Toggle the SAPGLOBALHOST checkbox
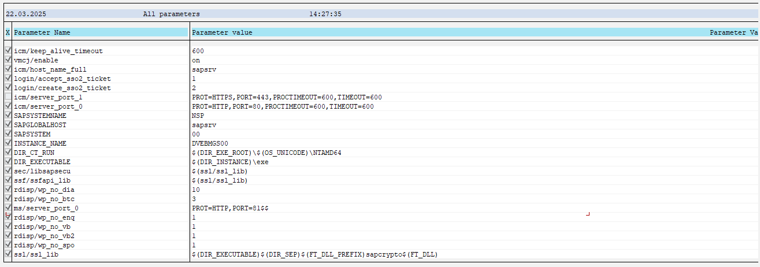 click(8, 125)
